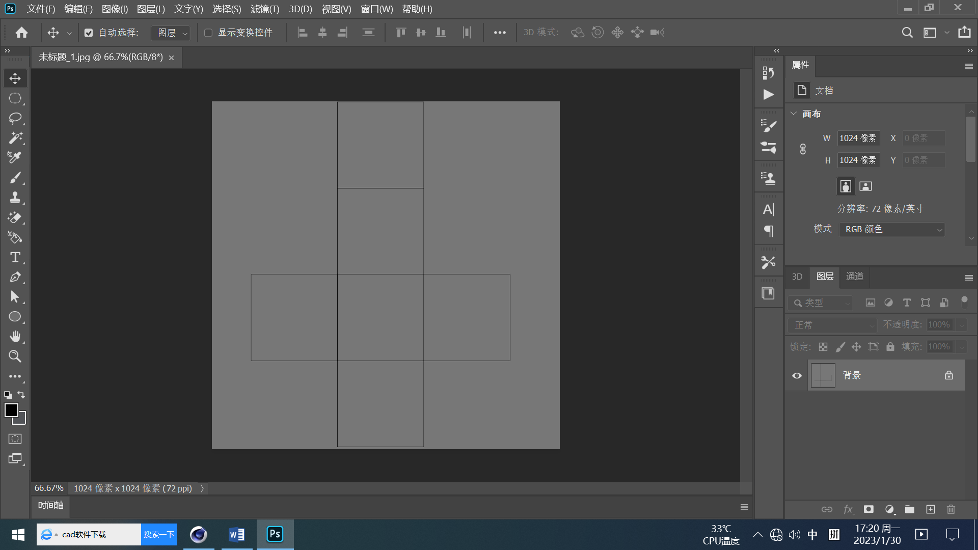Image resolution: width=978 pixels, height=550 pixels.
Task: Open the Auto-Select 图层 dropdown
Action: coord(171,33)
